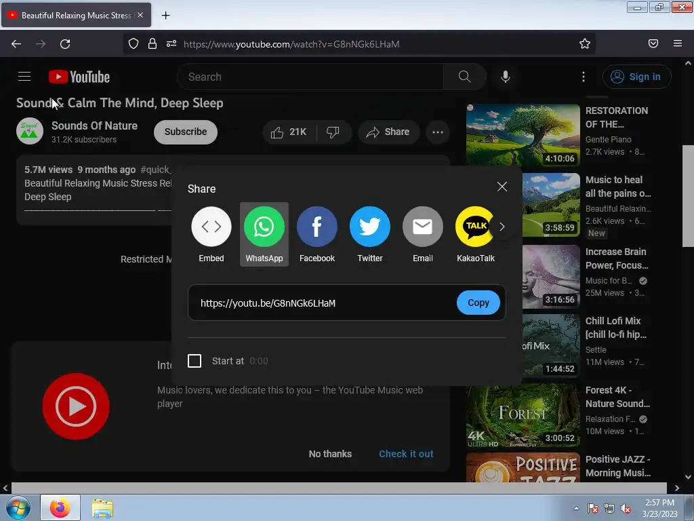Image resolution: width=694 pixels, height=521 pixels.
Task: Open YouTube settings three-dot menu
Action: pyautogui.click(x=584, y=77)
